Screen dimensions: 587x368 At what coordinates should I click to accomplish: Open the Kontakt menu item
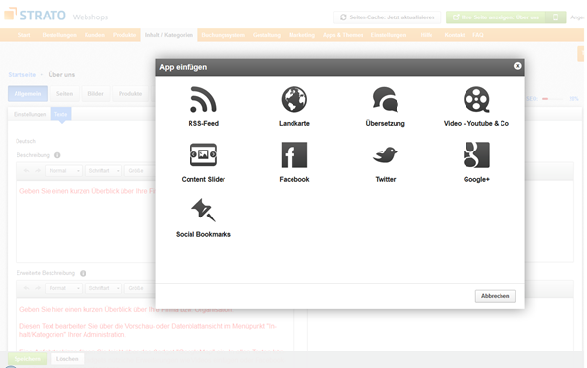(455, 35)
